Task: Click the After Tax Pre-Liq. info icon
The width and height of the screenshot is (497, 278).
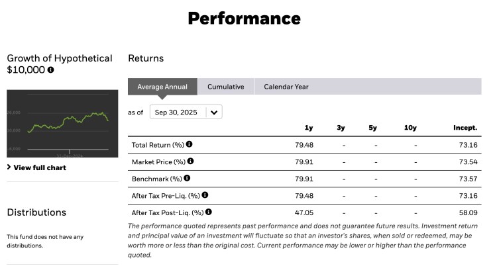Action: [205, 195]
